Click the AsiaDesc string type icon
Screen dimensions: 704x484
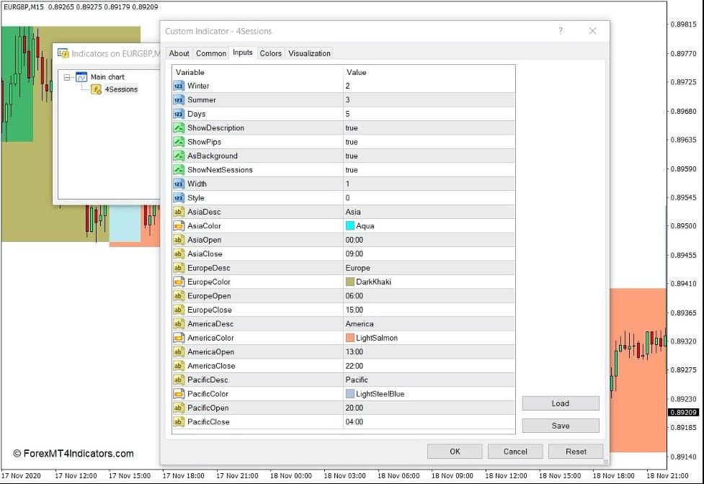point(179,212)
